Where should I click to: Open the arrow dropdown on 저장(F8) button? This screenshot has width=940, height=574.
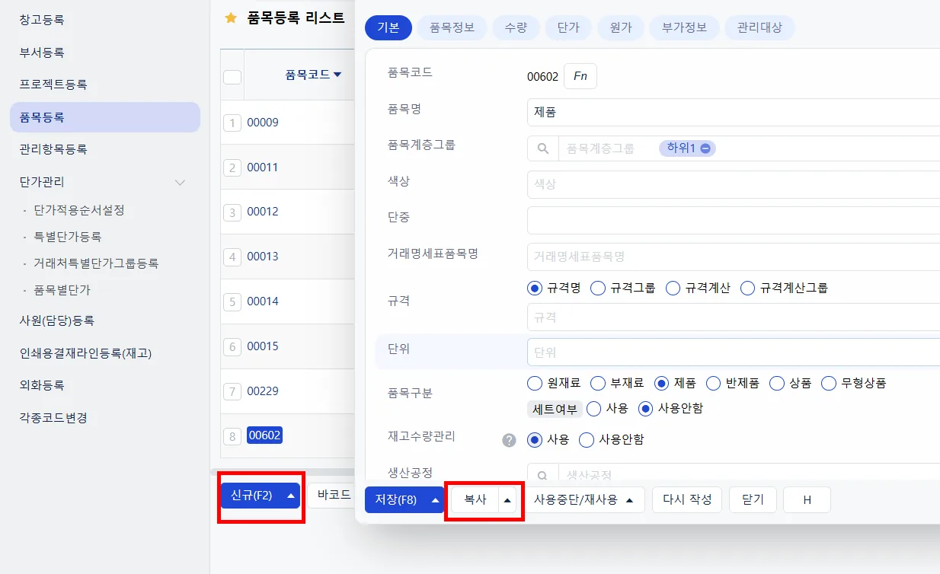tap(435, 500)
